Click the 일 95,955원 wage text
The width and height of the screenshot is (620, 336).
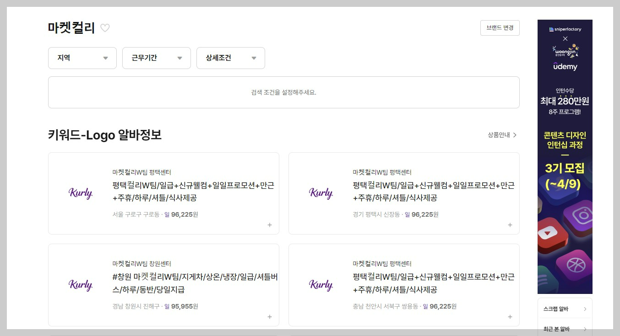[181, 306]
